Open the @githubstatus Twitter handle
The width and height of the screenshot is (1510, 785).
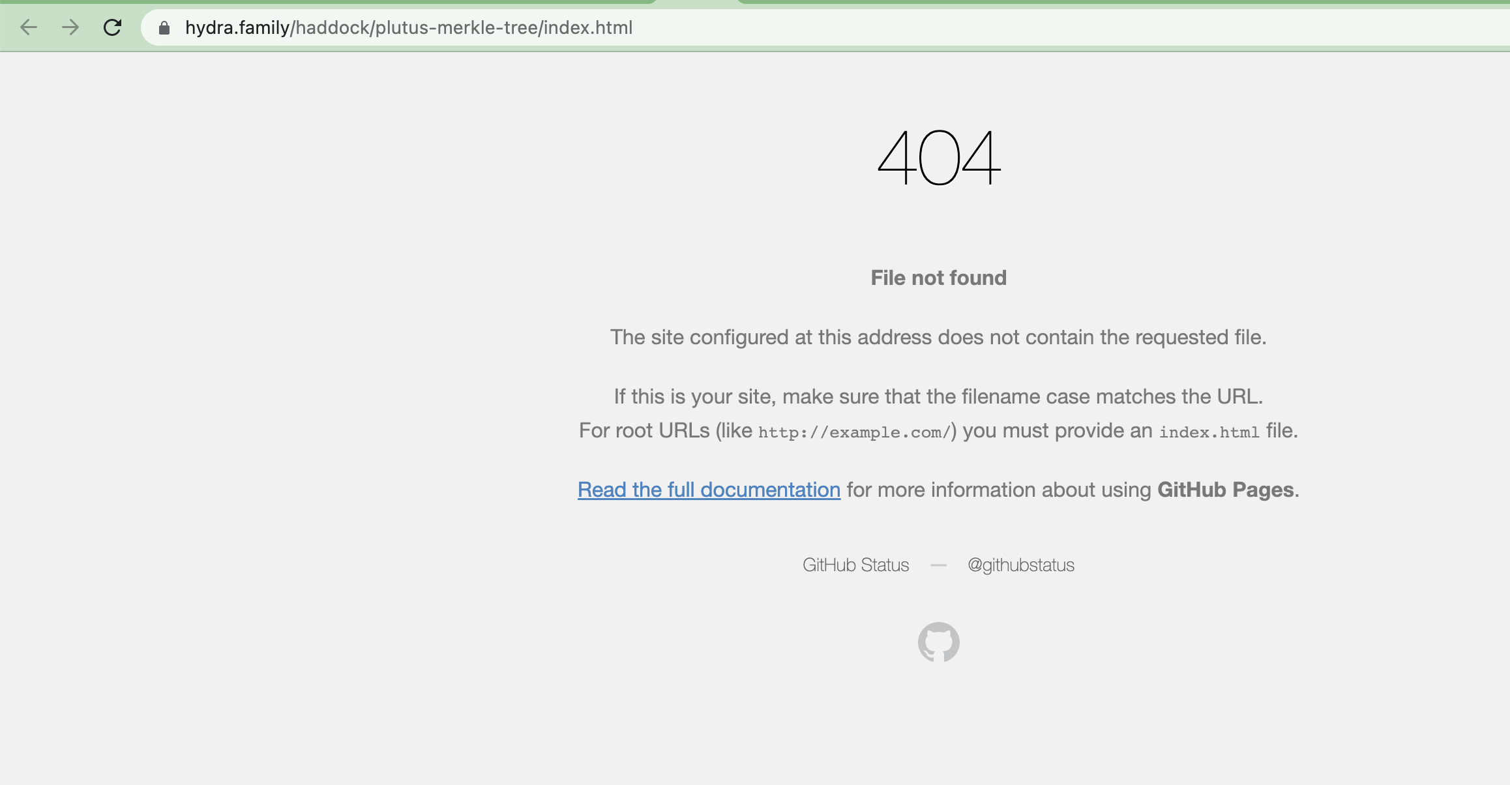(1021, 565)
